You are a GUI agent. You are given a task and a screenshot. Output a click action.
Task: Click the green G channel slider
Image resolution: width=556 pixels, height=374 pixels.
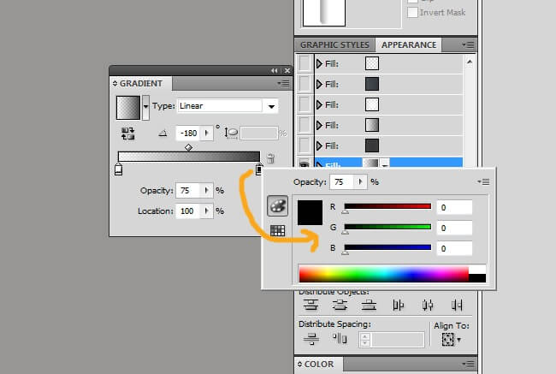pos(387,228)
